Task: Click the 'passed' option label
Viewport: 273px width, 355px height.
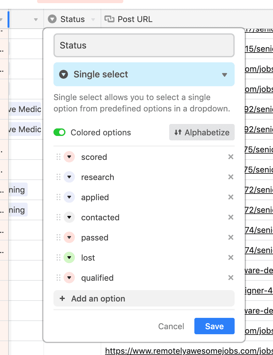Action: click(95, 238)
